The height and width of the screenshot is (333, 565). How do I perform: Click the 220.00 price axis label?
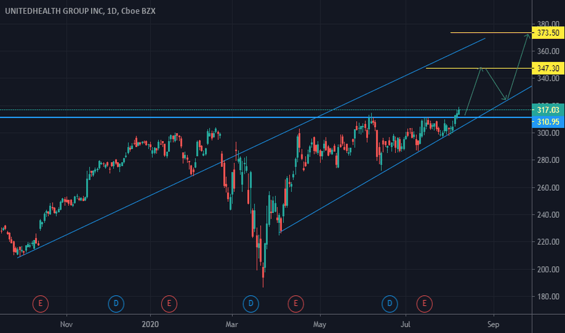click(548, 242)
